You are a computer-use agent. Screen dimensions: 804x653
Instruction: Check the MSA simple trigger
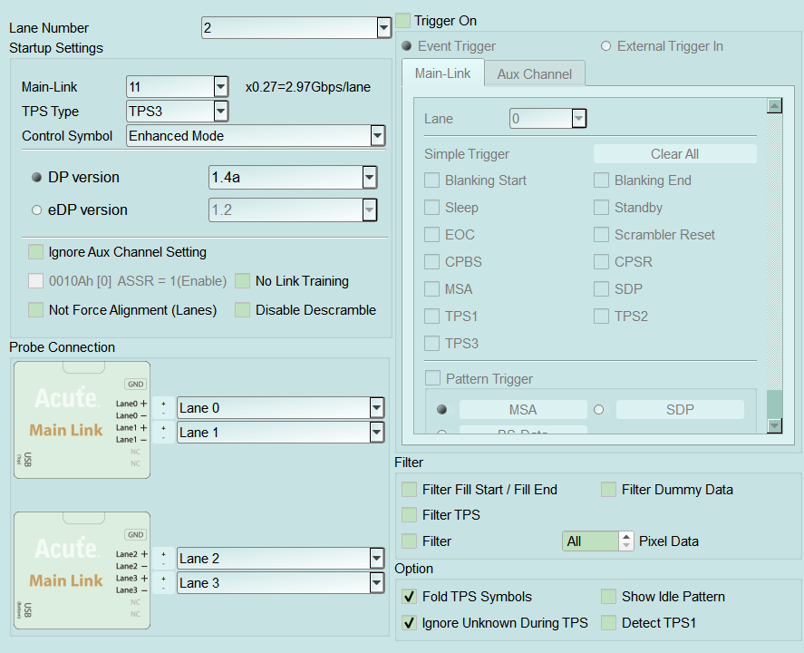coord(432,289)
